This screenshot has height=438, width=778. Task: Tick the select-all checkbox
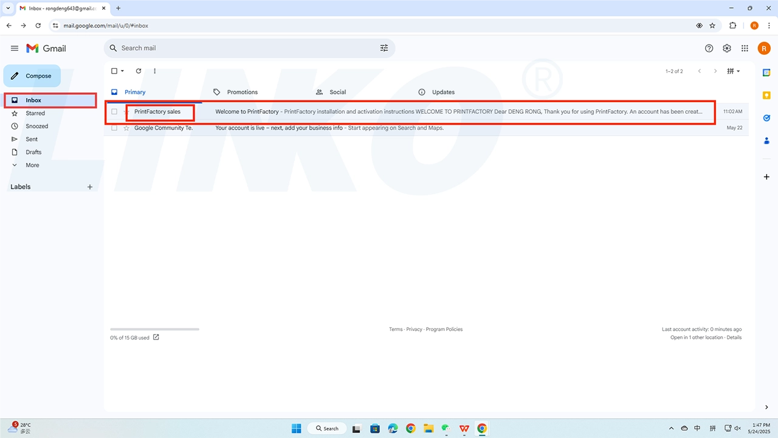click(x=114, y=71)
